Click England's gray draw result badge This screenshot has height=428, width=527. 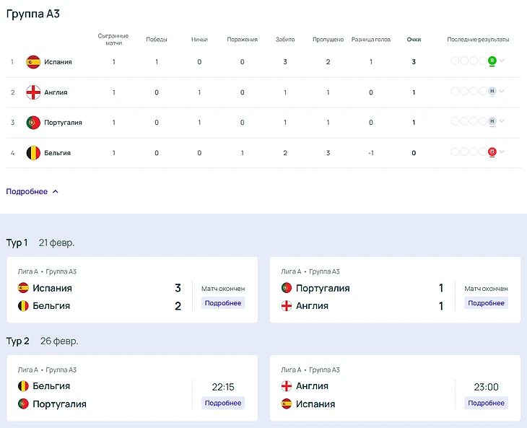pyautogui.click(x=492, y=92)
